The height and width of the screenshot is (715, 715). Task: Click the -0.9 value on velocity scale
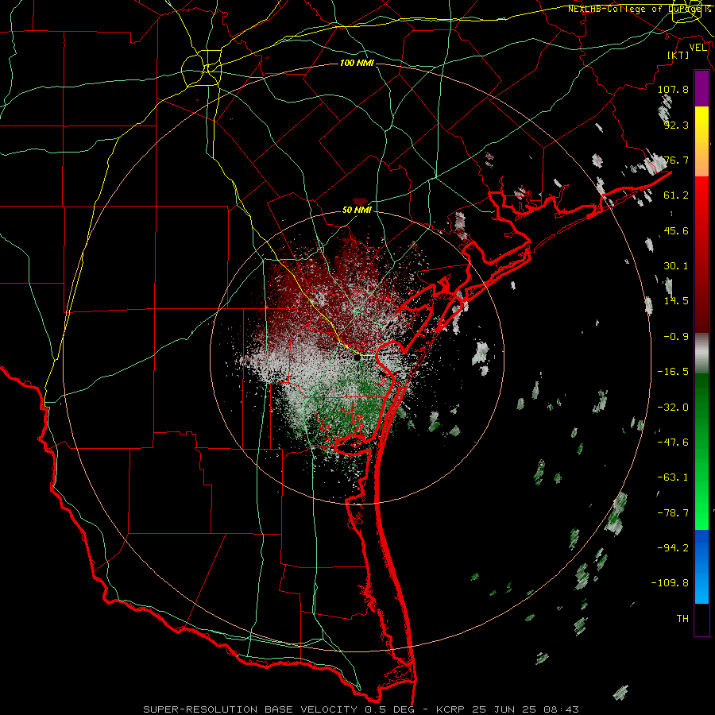[676, 337]
